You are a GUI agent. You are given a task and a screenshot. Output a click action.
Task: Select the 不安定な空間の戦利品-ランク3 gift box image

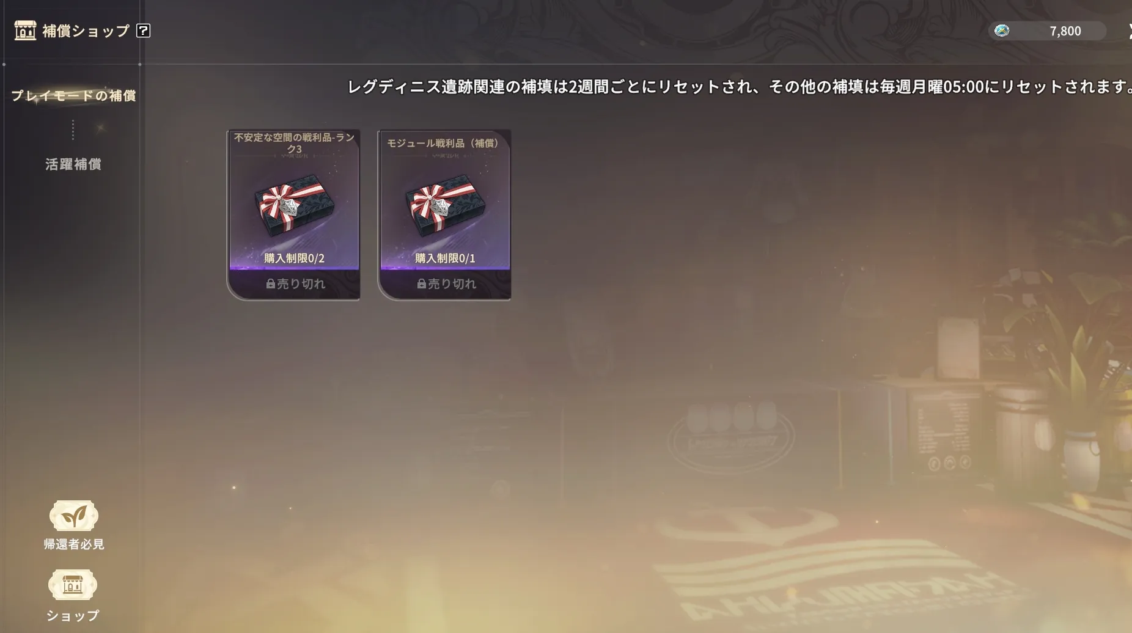[x=294, y=205]
